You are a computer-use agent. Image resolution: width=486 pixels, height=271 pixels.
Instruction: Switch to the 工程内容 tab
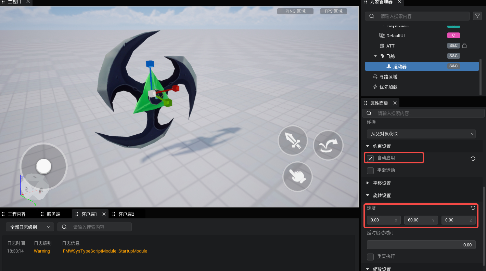coord(17,214)
